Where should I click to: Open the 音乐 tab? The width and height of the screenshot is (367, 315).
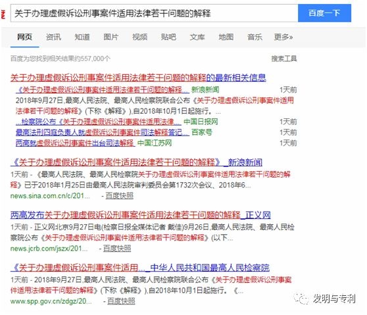point(255,37)
